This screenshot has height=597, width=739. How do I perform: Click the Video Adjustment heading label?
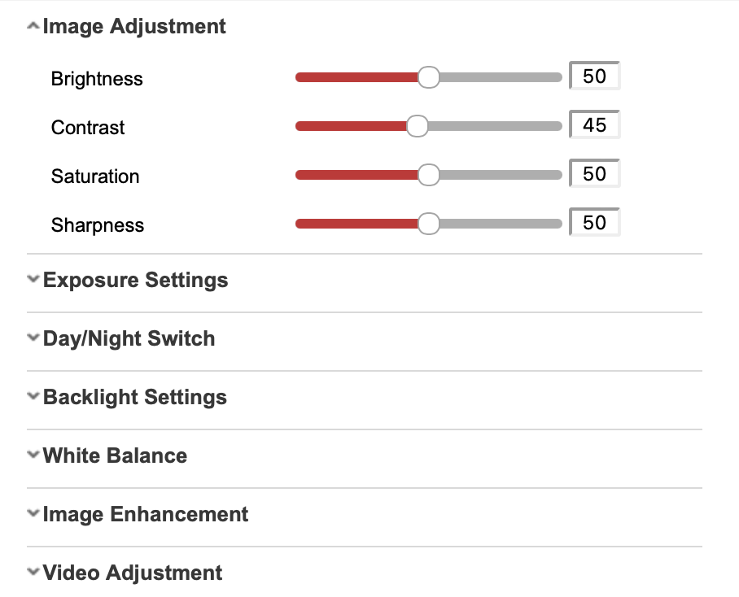[x=133, y=573]
